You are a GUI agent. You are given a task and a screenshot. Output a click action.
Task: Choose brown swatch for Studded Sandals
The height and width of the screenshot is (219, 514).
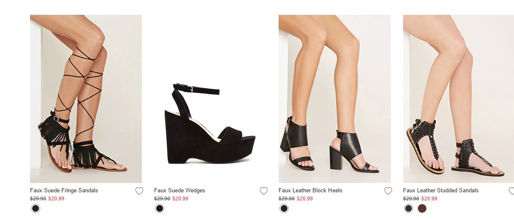click(x=422, y=208)
